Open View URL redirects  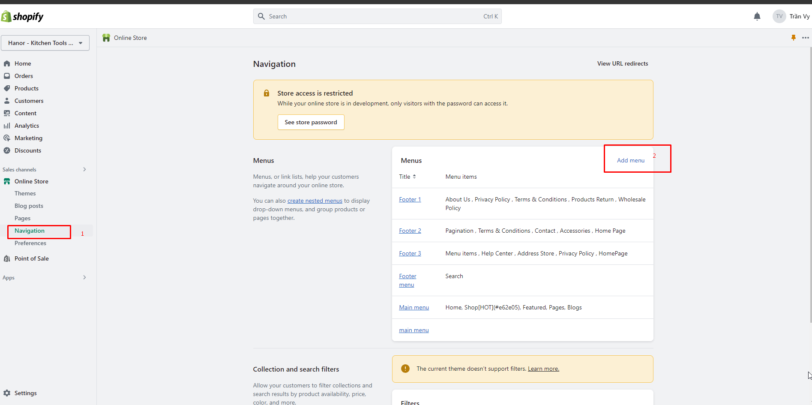[x=623, y=63]
